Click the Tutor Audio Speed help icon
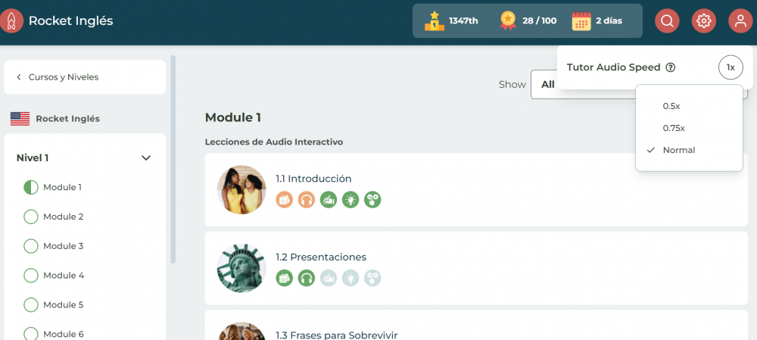The width and height of the screenshot is (757, 340). pyautogui.click(x=670, y=67)
